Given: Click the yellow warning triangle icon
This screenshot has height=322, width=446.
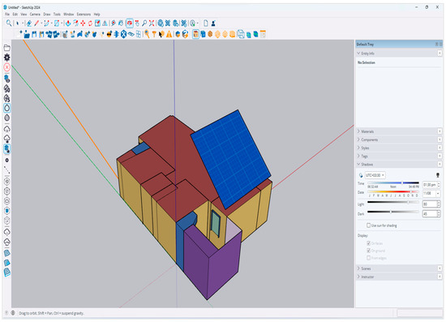Looking at the screenshot, I should pyautogui.click(x=169, y=34).
